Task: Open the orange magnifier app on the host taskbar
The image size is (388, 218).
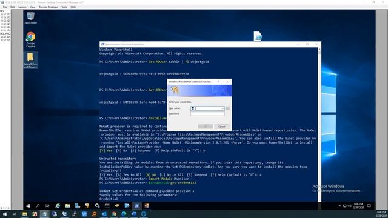Action: (x=94, y=214)
